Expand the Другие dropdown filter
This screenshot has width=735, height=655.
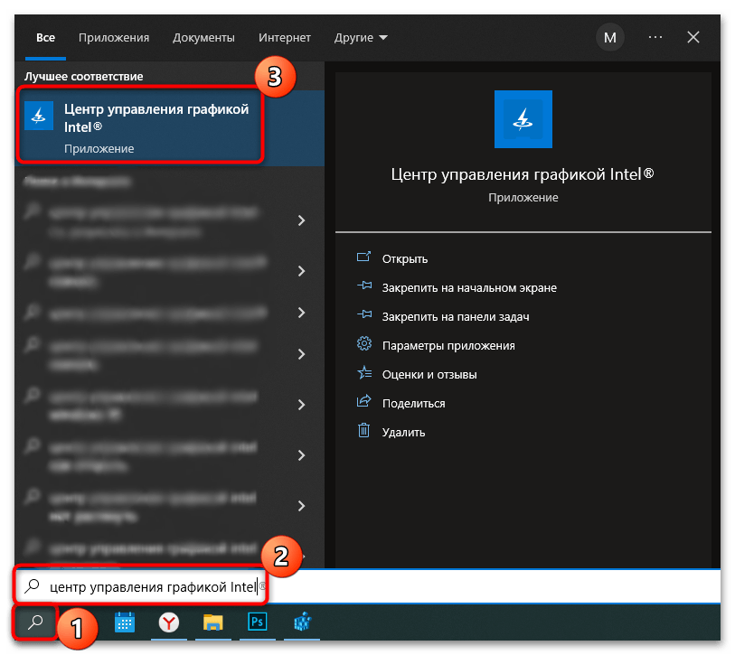360,37
